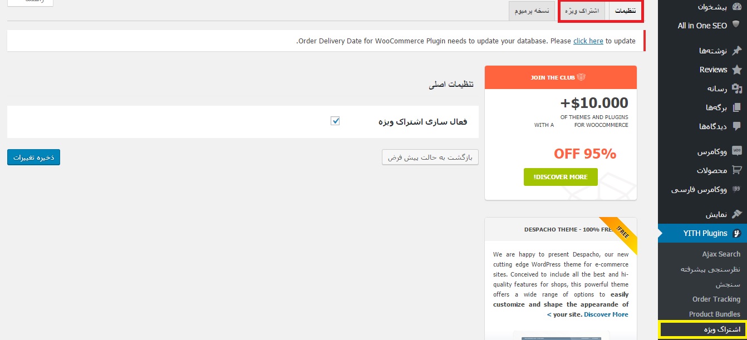Click the Reviews star icon
This screenshot has height=340, width=747.
736,70
